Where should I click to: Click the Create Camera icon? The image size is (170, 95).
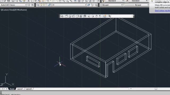click(104, 16)
